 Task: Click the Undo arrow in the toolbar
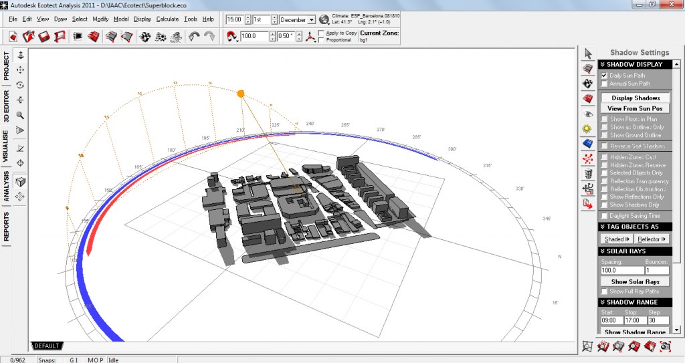point(194,36)
